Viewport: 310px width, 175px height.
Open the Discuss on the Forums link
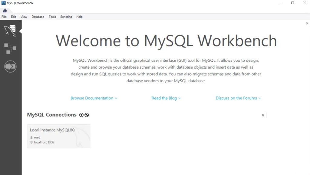(x=238, y=98)
